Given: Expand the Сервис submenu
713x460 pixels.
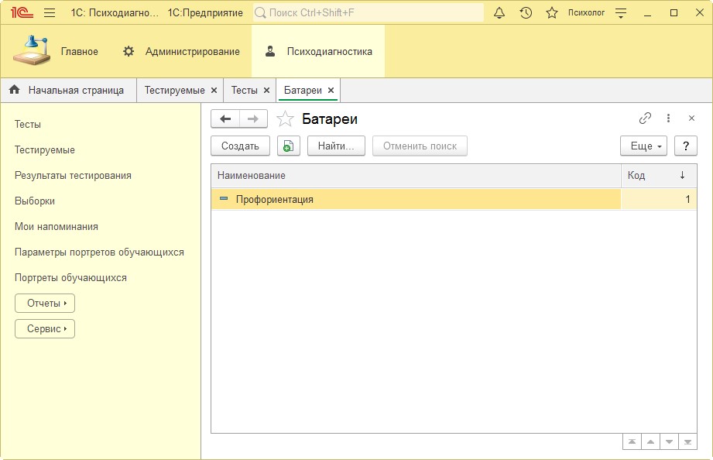Looking at the screenshot, I should coord(45,329).
